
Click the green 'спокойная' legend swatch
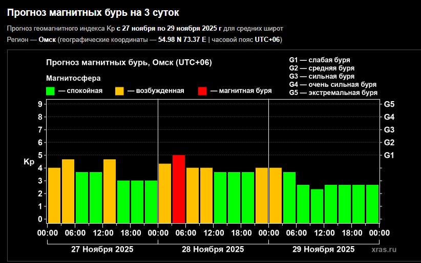click(x=50, y=91)
